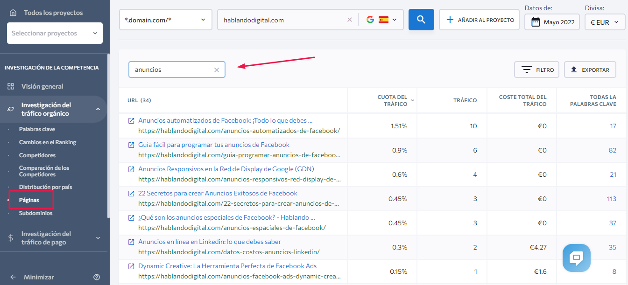This screenshot has width=628, height=285.
Task: Click the calendar icon for Mayo 2022
Action: click(536, 22)
